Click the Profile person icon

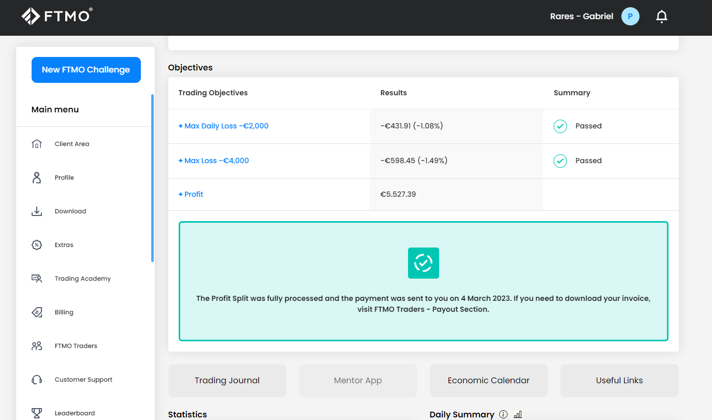(x=37, y=178)
